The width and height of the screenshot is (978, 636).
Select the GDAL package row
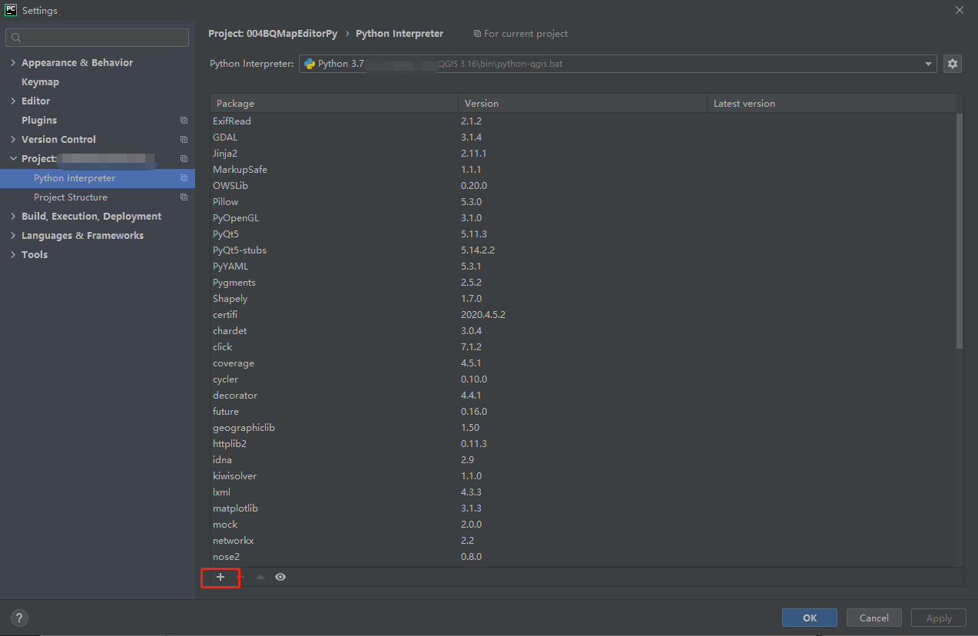coord(584,137)
